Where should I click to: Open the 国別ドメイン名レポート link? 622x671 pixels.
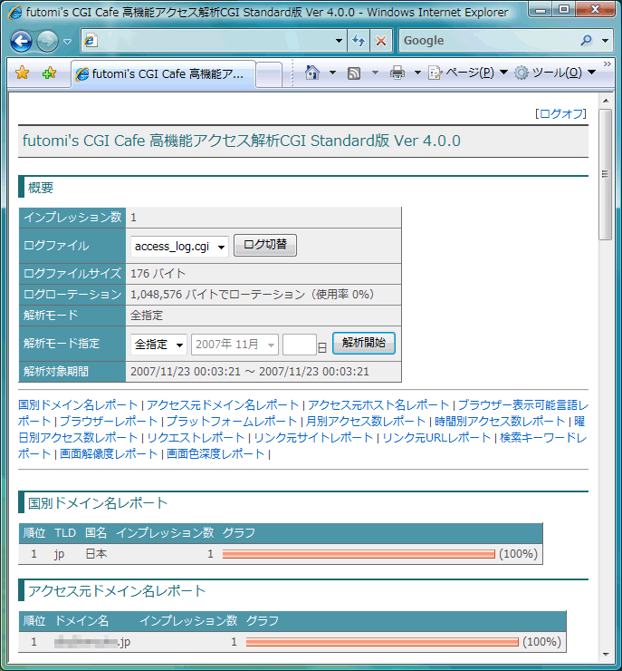tap(78, 404)
